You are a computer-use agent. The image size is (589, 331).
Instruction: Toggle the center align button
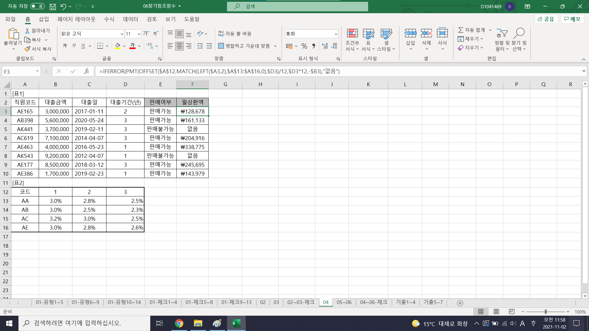tap(179, 46)
